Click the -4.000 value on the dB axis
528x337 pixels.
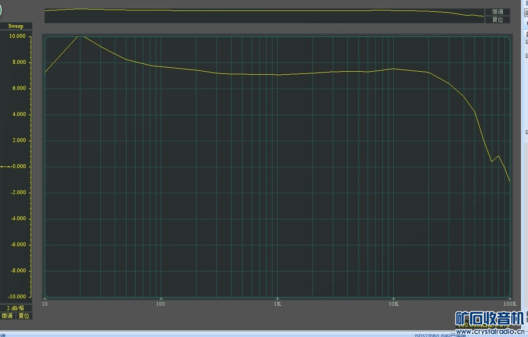tap(18, 219)
